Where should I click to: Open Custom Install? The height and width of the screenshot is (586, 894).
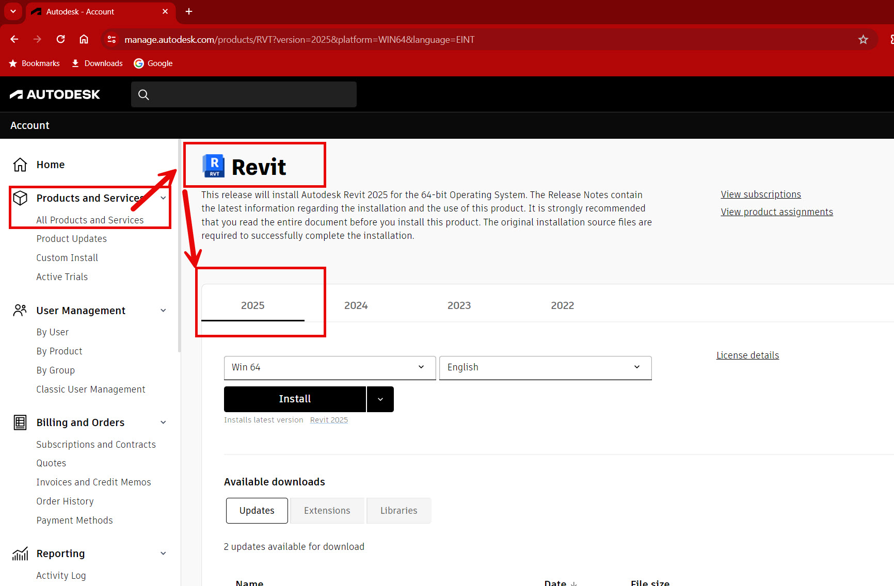click(67, 258)
